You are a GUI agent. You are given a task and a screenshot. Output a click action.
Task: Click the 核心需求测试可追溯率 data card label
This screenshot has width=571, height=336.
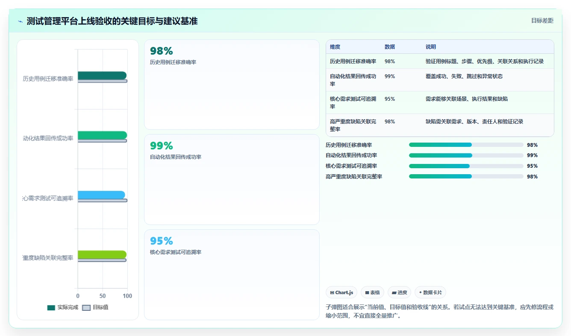coord(176,252)
